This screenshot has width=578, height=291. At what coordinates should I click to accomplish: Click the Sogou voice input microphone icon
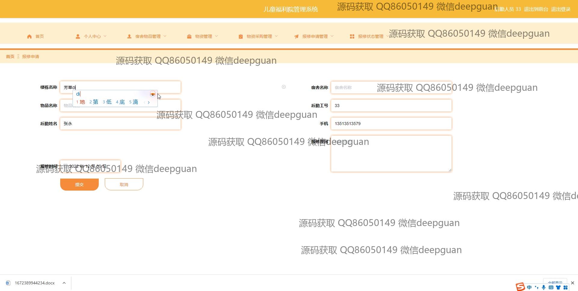[x=544, y=287]
